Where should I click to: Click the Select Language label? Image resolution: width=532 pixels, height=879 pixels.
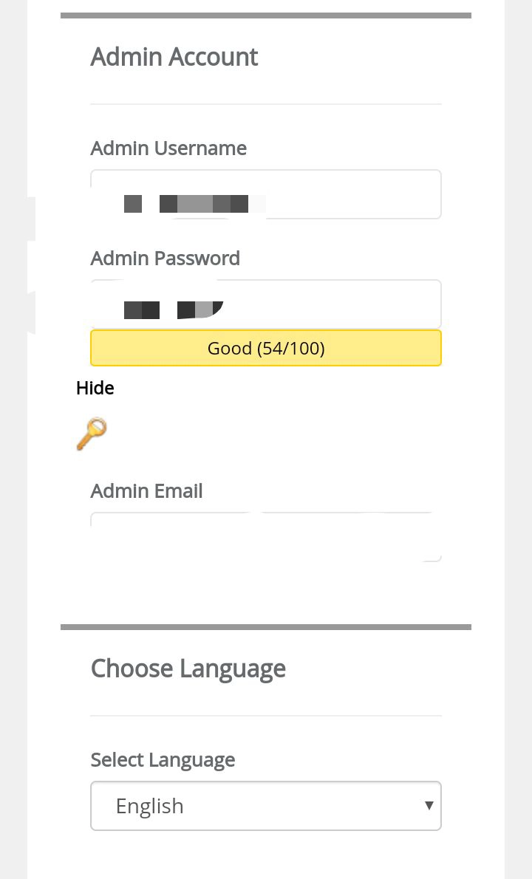(x=163, y=759)
